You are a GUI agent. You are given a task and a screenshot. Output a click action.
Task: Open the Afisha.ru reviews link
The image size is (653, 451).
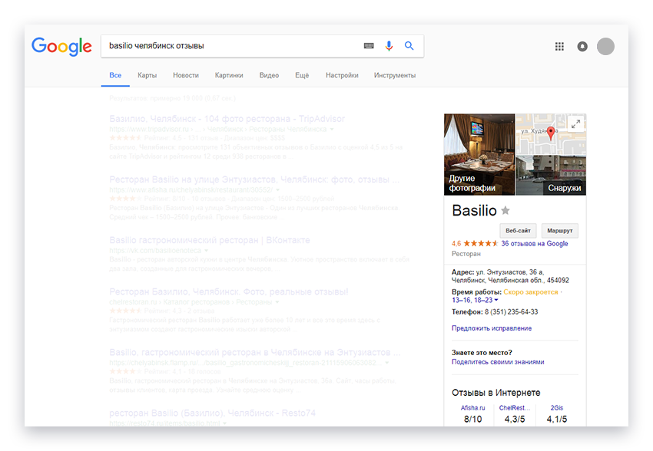pyautogui.click(x=472, y=408)
